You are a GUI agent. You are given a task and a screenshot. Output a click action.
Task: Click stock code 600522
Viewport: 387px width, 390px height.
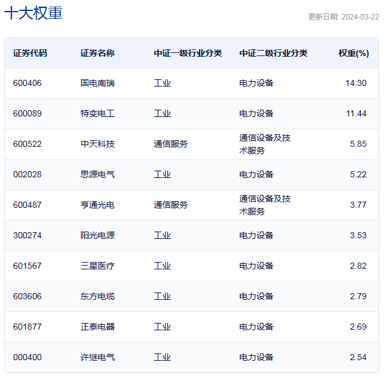27,144
